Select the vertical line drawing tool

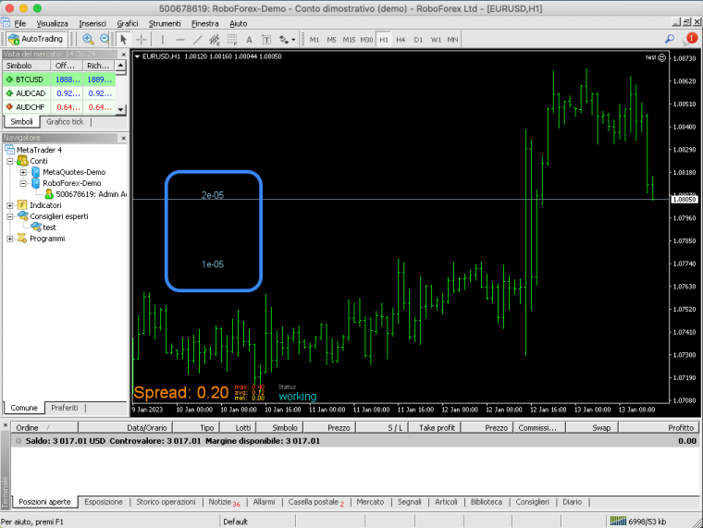[x=162, y=40]
